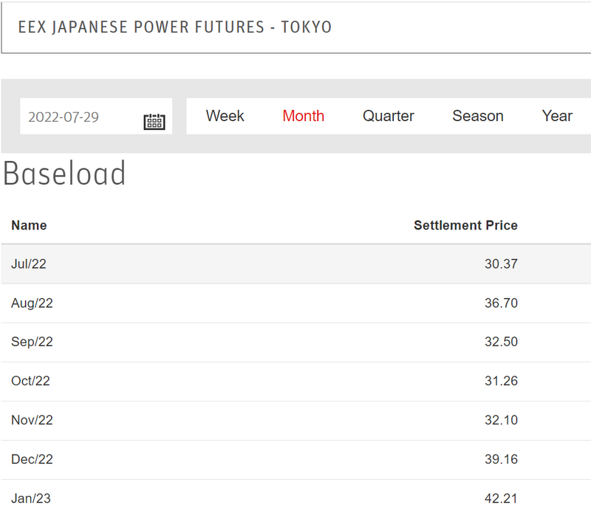Open the Season tab
591x516 pixels.
tap(477, 116)
